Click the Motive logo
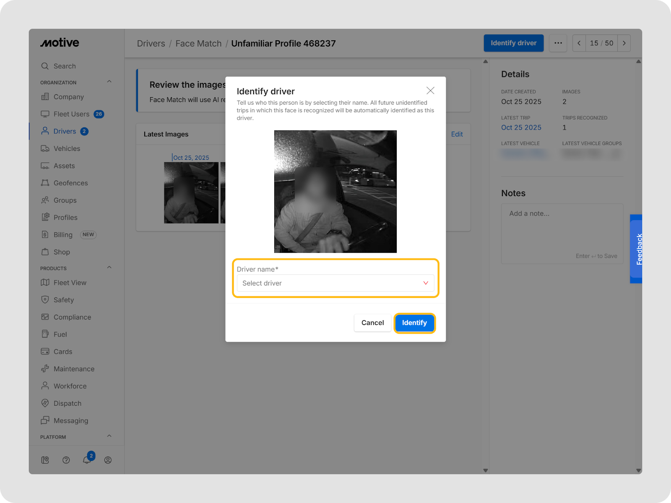 (60, 43)
